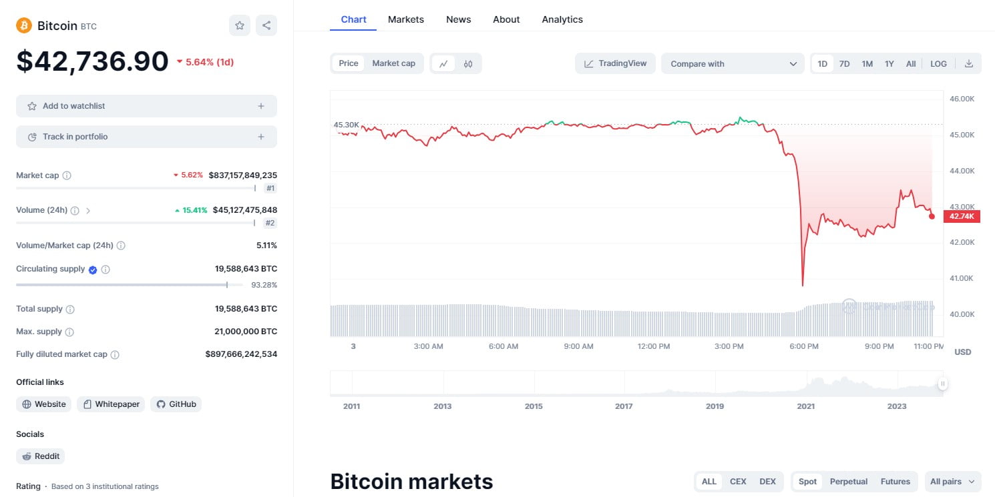995x497 pixels.
Task: Click plus icon on Add to watchlist
Action: [261, 106]
